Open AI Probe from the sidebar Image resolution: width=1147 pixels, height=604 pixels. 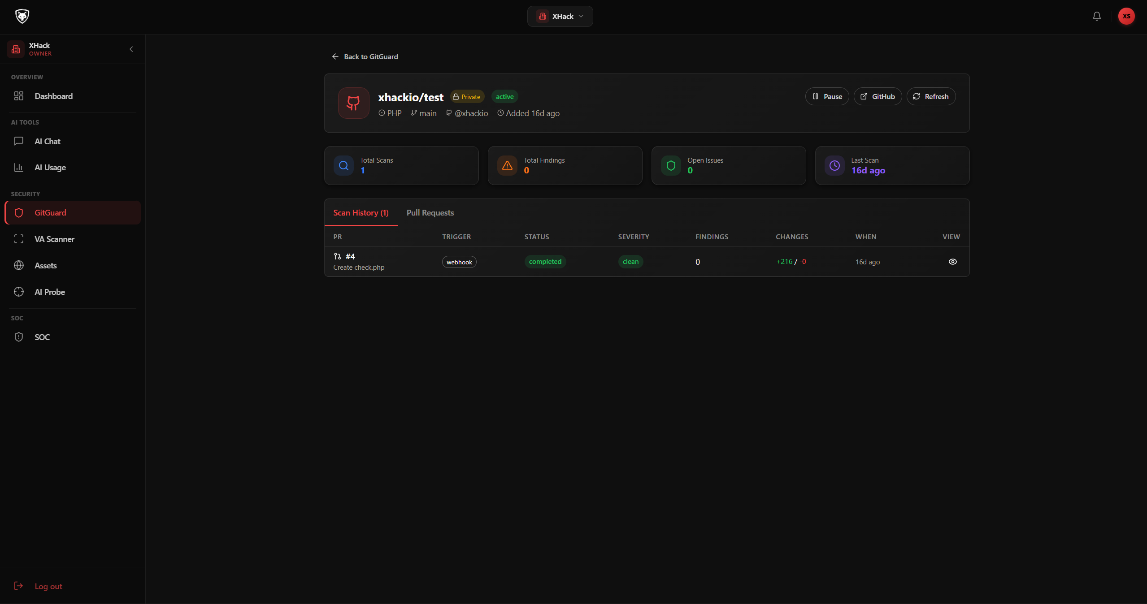[x=73, y=292]
